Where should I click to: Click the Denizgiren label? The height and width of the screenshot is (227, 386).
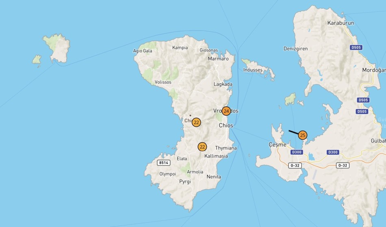click(295, 49)
